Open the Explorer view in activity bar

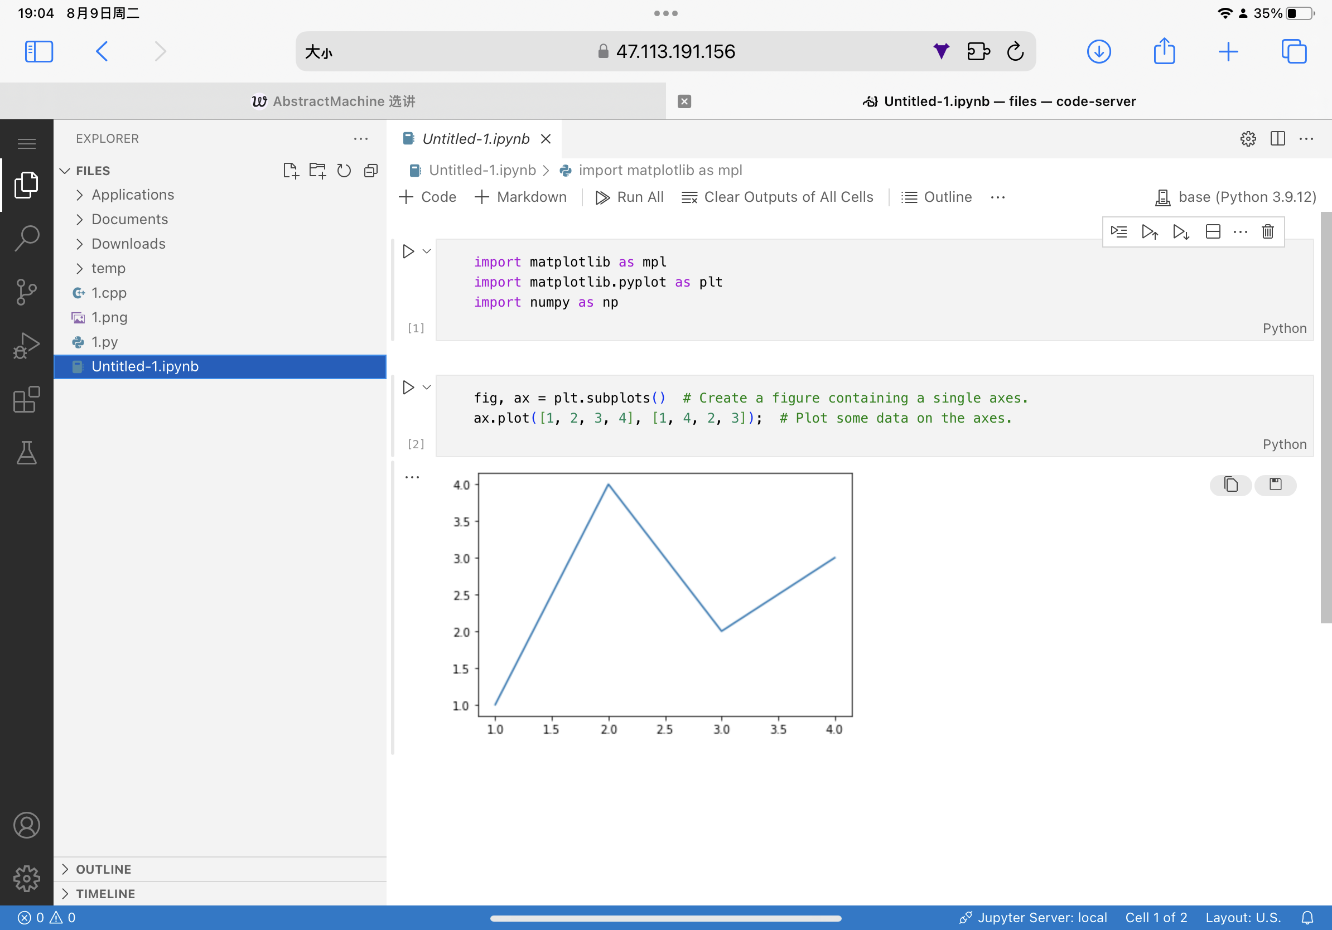tap(26, 185)
